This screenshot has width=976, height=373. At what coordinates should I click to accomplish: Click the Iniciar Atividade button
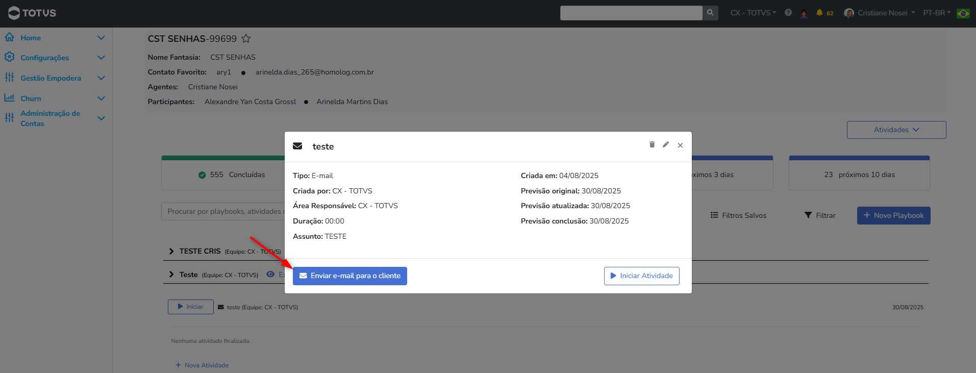pyautogui.click(x=642, y=276)
